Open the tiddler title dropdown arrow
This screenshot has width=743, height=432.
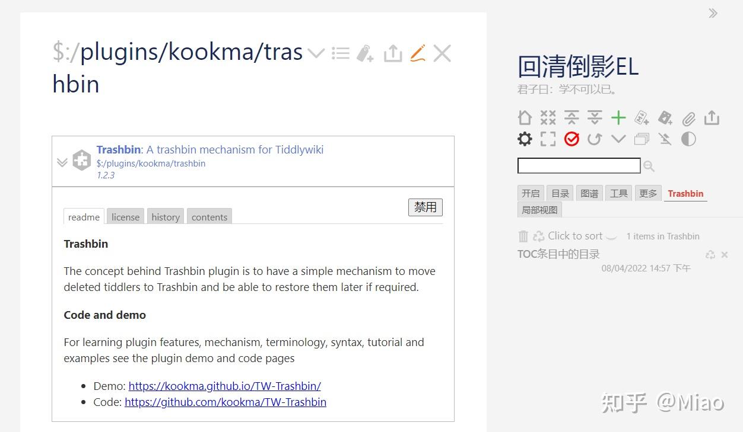coord(316,53)
